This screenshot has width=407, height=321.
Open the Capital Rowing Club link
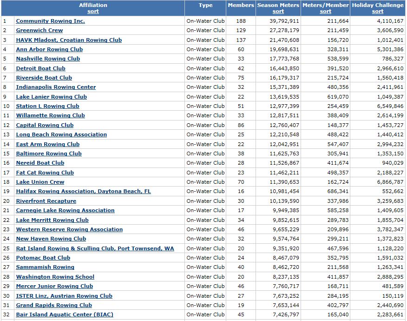point(45,125)
